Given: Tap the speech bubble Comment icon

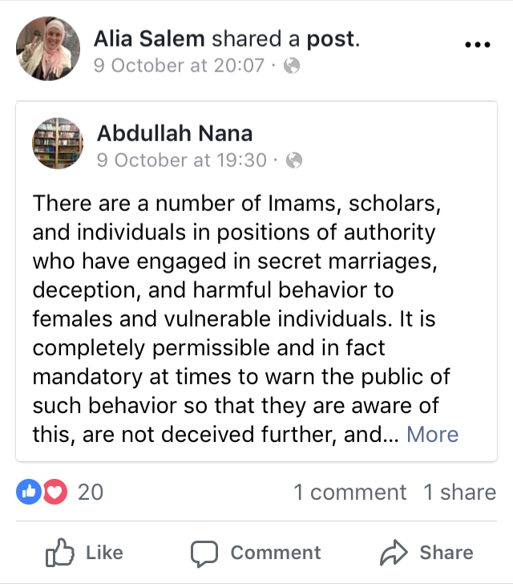Looking at the screenshot, I should (204, 554).
